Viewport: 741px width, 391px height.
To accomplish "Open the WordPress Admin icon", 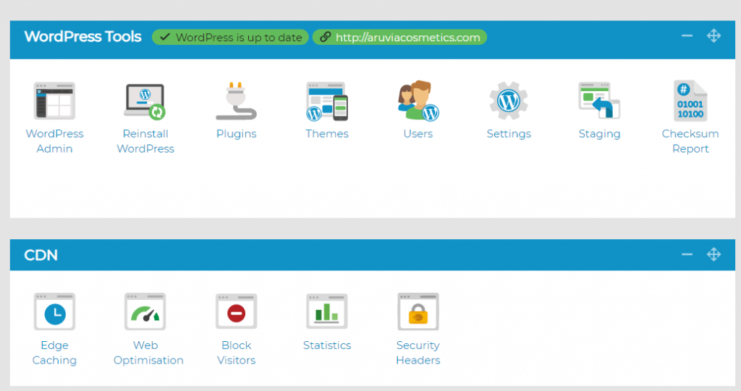I will click(x=54, y=100).
